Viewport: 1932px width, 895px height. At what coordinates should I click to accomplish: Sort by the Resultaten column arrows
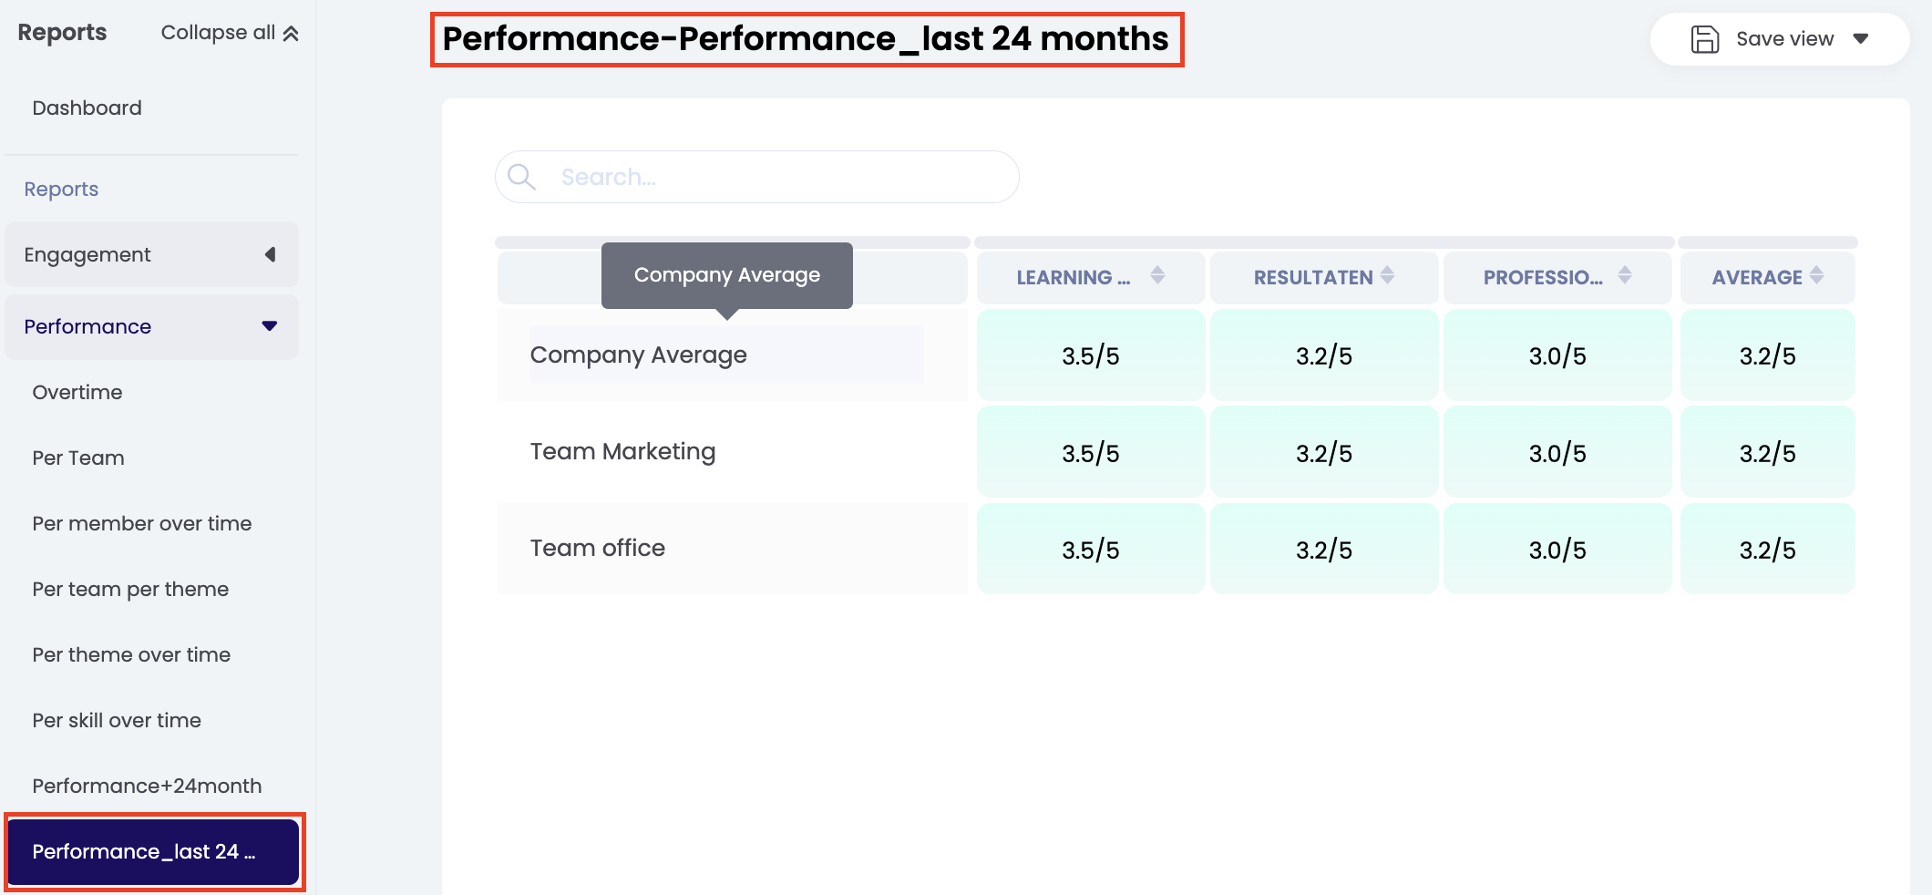click(x=1387, y=275)
